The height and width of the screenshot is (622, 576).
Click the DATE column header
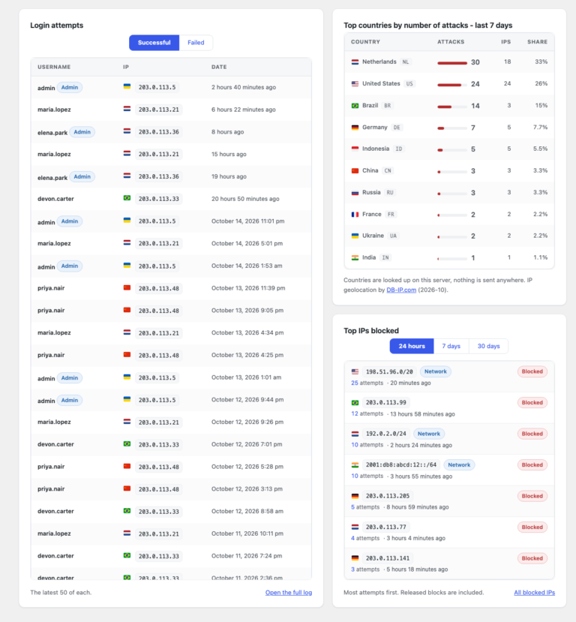pos(219,67)
